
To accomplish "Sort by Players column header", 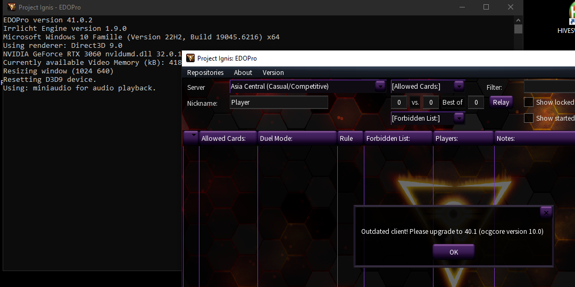I will (x=464, y=138).
